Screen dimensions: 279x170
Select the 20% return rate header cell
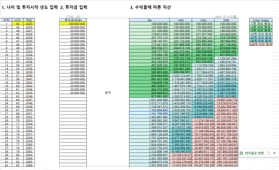tap(226, 20)
